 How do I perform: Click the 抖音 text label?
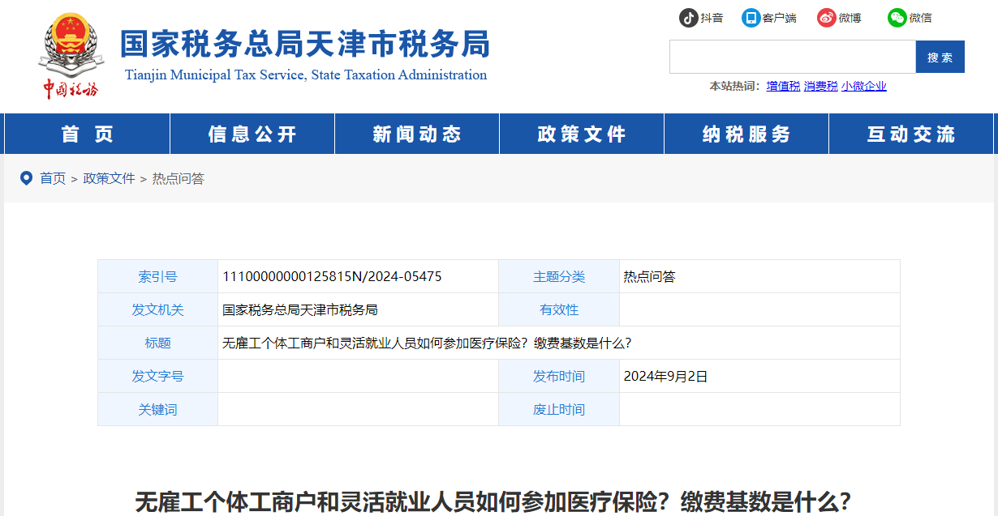coord(712,18)
